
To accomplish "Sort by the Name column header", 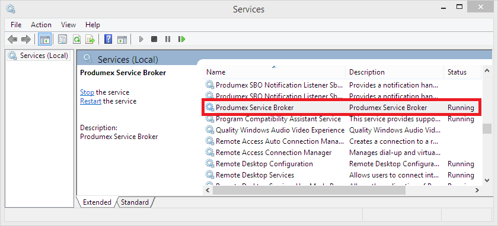I will (274, 72).
